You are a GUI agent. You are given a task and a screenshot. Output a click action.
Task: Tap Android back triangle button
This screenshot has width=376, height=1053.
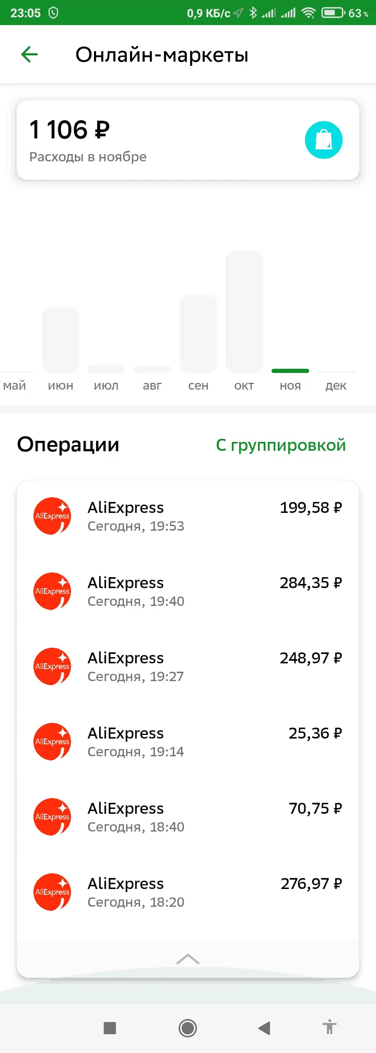264,1028
